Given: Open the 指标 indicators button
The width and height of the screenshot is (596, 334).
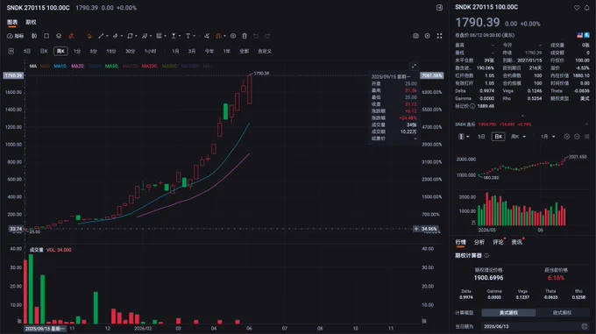Looking at the screenshot, I should (x=15, y=36).
